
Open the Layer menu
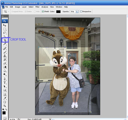(x=24, y=7)
